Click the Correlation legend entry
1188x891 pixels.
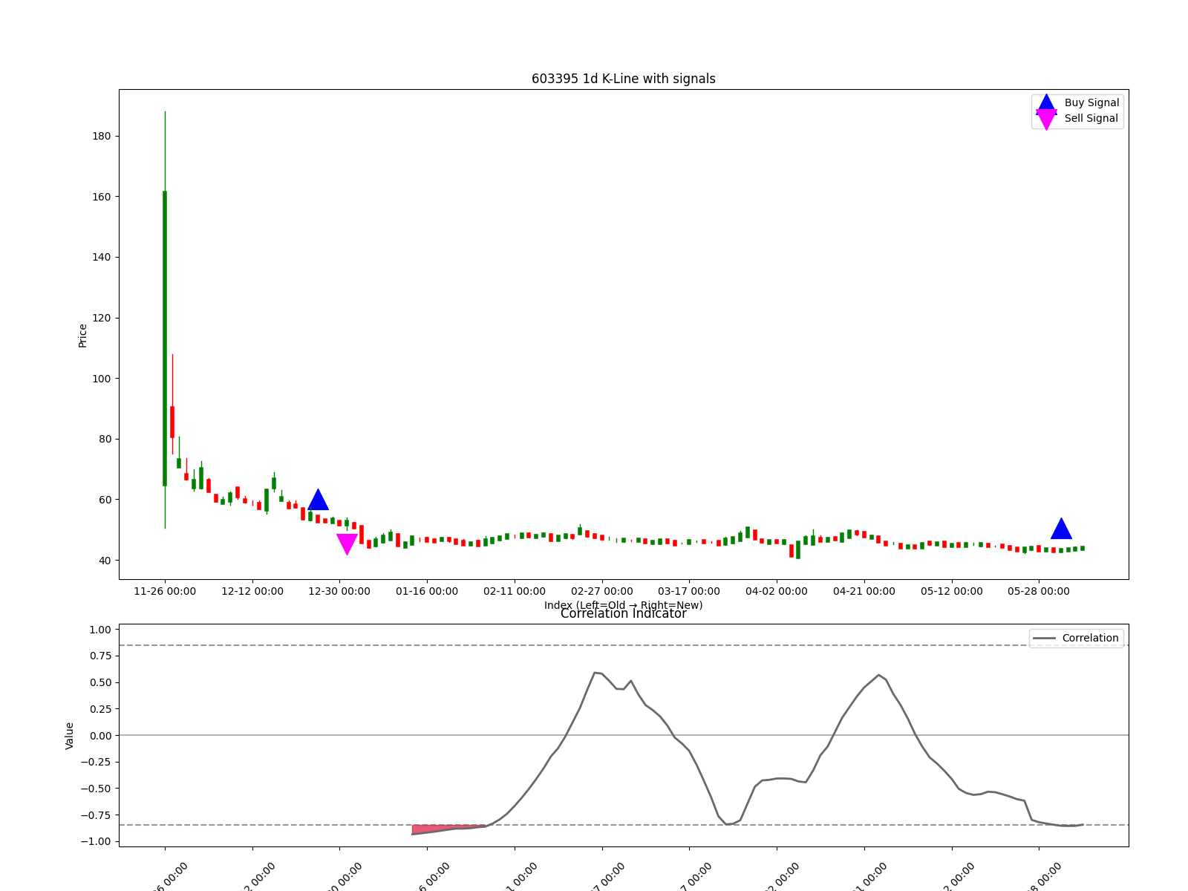pos(1075,639)
